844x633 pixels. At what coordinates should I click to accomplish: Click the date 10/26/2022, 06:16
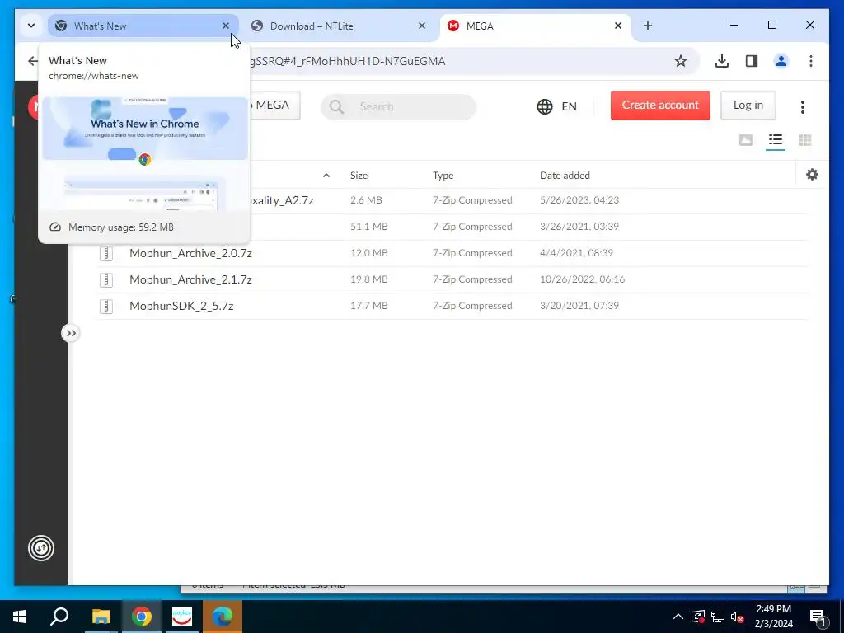coord(583,279)
